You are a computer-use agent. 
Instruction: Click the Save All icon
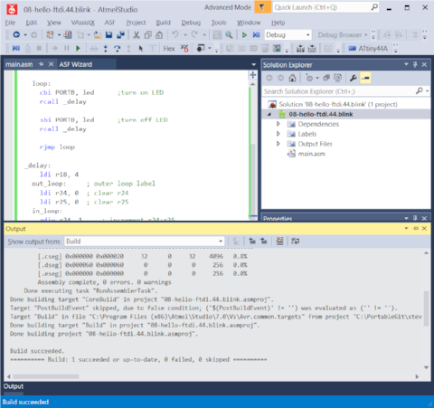click(x=120, y=35)
